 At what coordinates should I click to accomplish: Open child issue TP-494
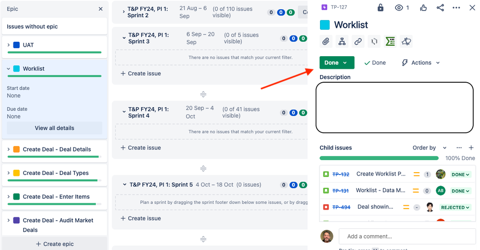tap(341, 207)
